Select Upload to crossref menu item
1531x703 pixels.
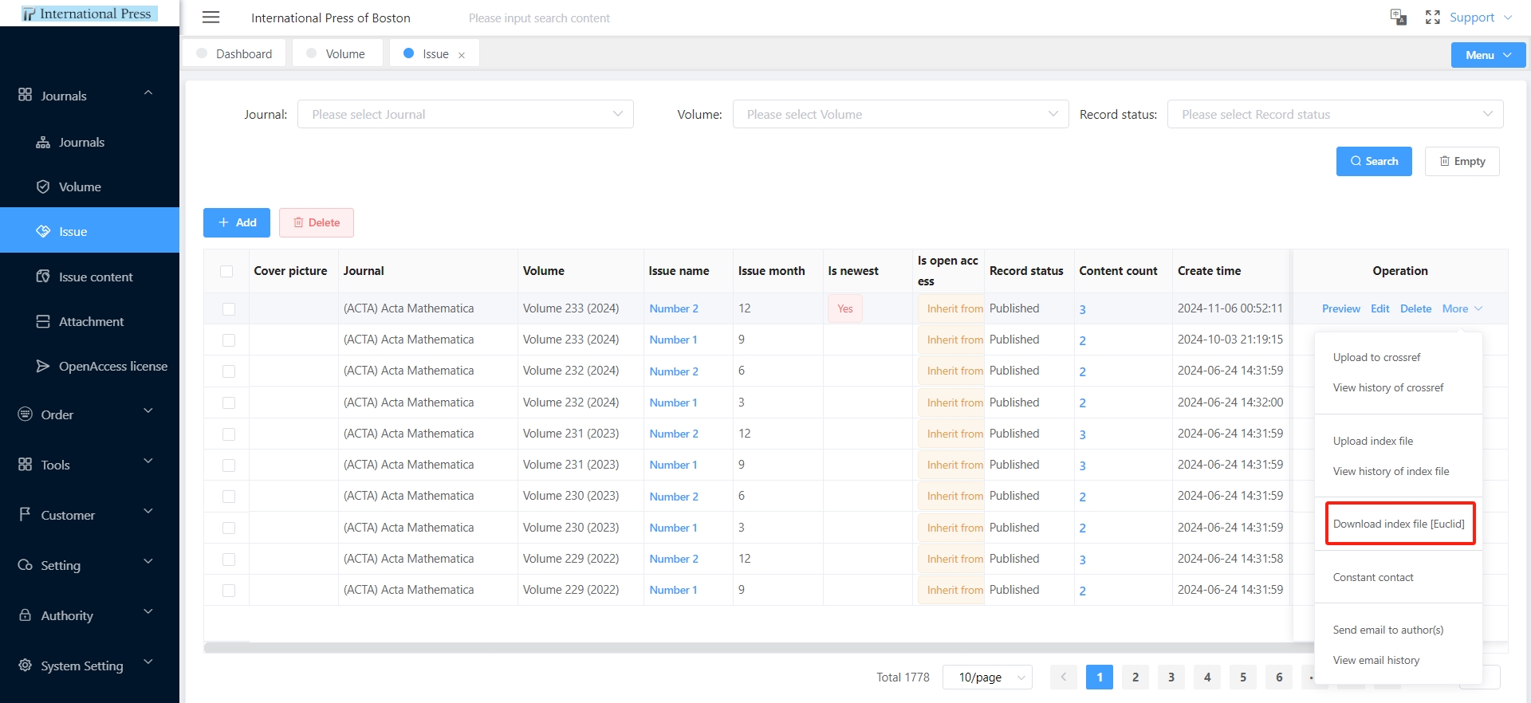point(1376,357)
